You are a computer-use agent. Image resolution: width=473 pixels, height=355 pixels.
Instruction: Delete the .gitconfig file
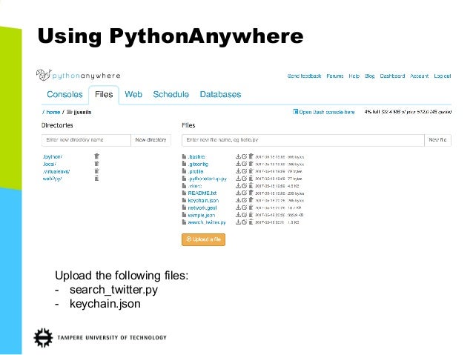(x=251, y=164)
